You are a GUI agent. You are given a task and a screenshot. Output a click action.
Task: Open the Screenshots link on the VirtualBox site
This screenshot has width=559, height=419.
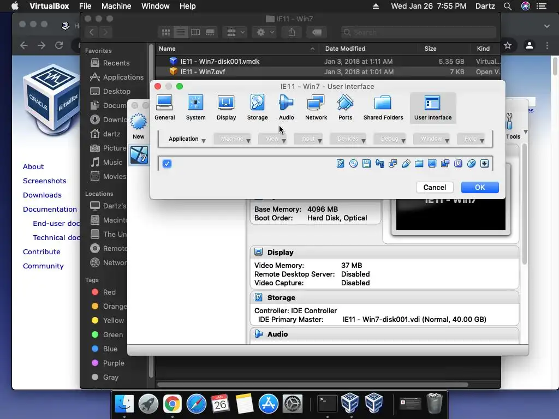[x=45, y=181]
